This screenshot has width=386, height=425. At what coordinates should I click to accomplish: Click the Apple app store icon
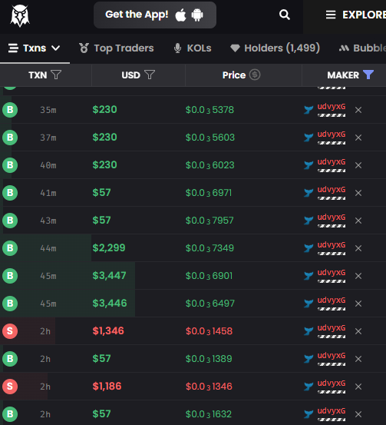(180, 15)
